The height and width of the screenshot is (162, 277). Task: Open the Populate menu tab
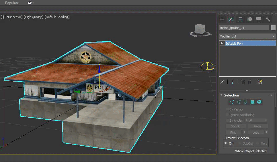[x=12, y=3]
